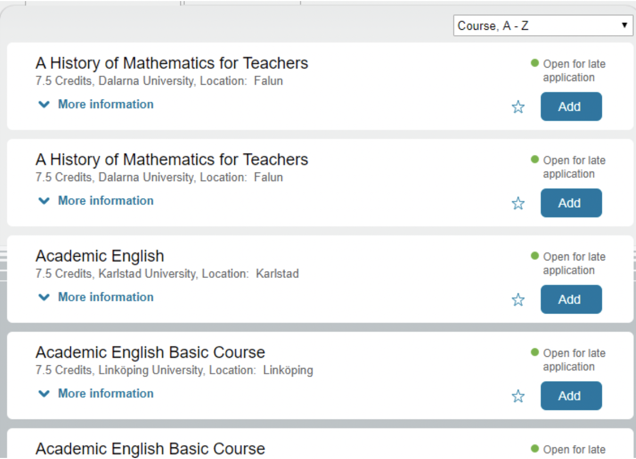The height and width of the screenshot is (459, 636).
Task: Select the bottom-most Academic English Basic Course heading
Action: [150, 449]
